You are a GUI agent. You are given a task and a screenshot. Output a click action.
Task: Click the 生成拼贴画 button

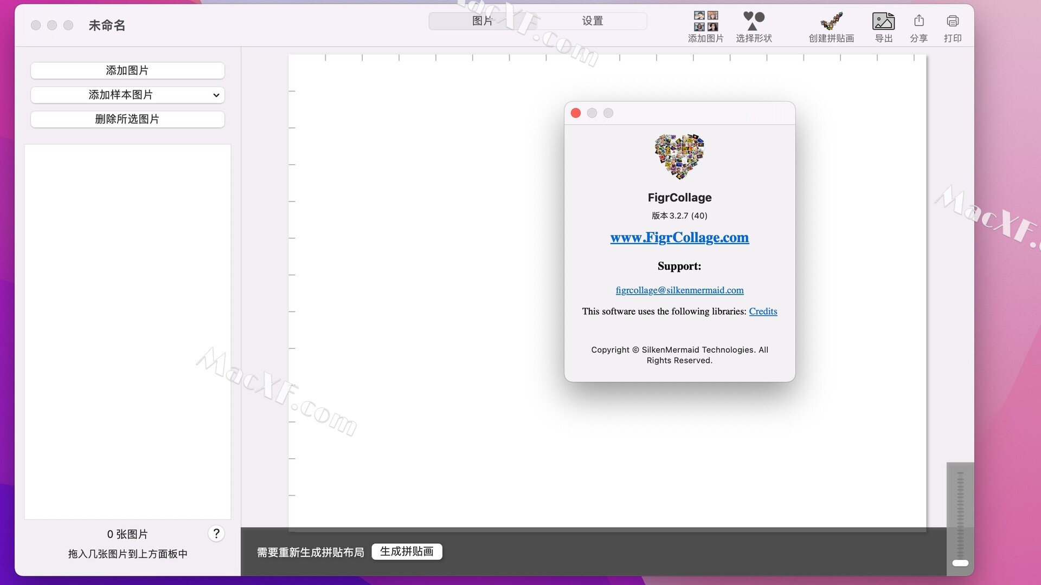click(407, 551)
